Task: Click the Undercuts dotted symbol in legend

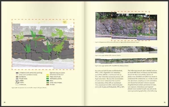Action: tap(17, 85)
